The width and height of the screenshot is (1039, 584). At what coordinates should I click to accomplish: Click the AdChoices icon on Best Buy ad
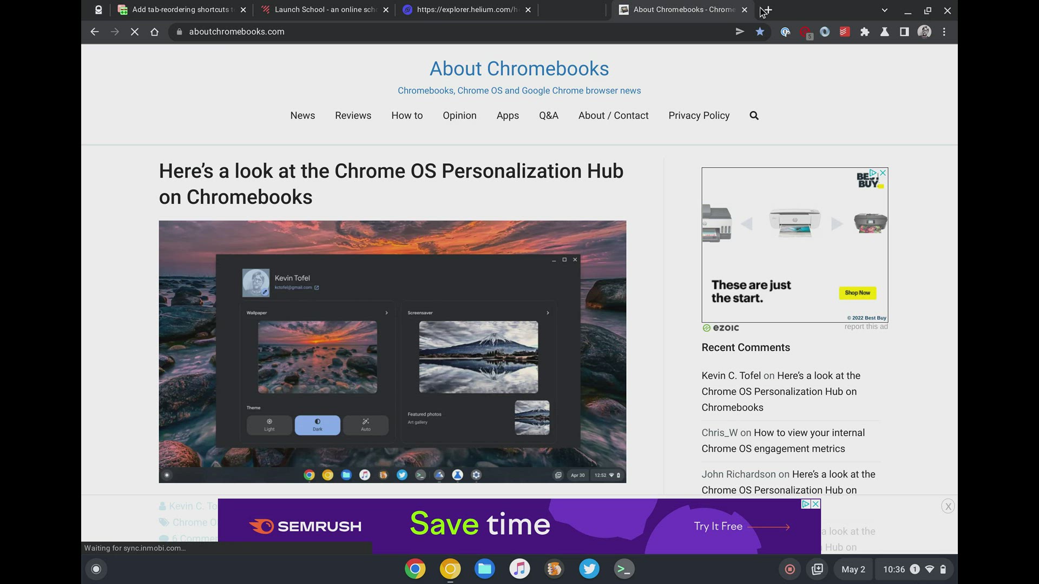coord(873,172)
